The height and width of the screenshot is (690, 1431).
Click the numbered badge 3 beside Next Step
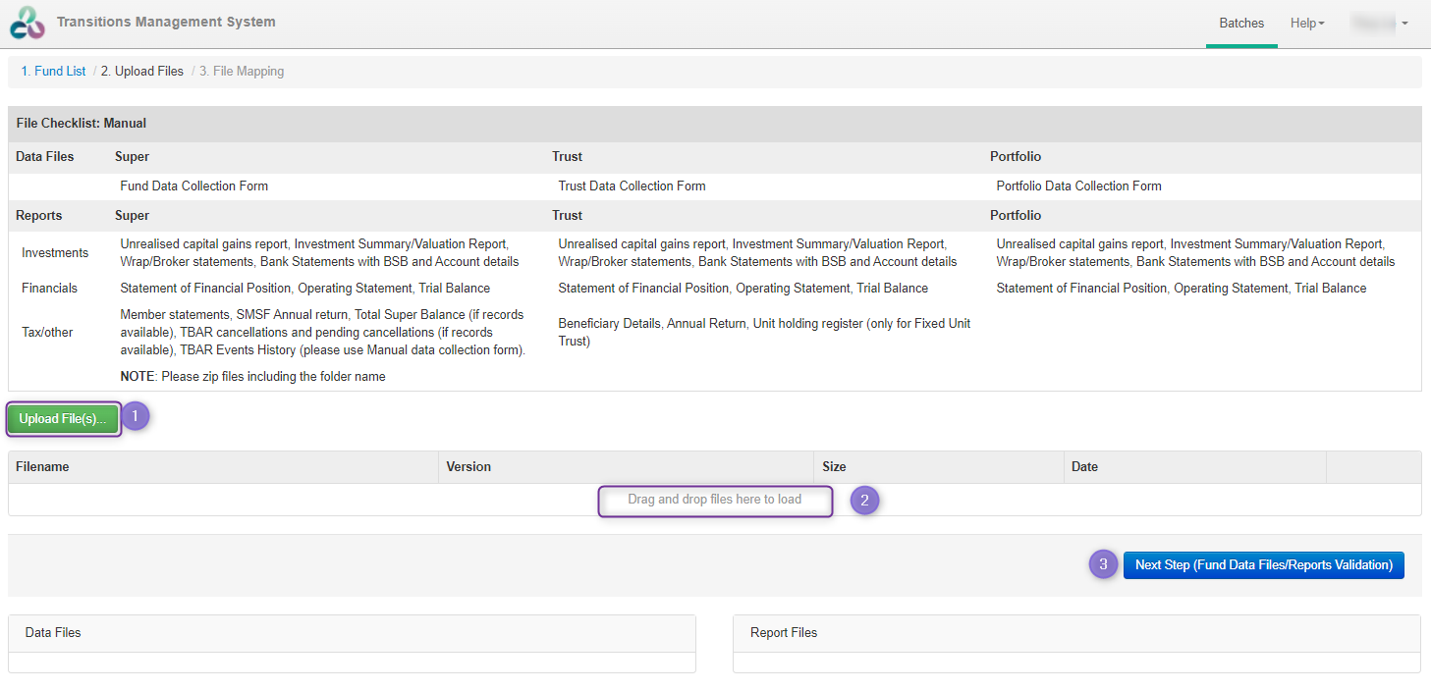click(x=1103, y=564)
